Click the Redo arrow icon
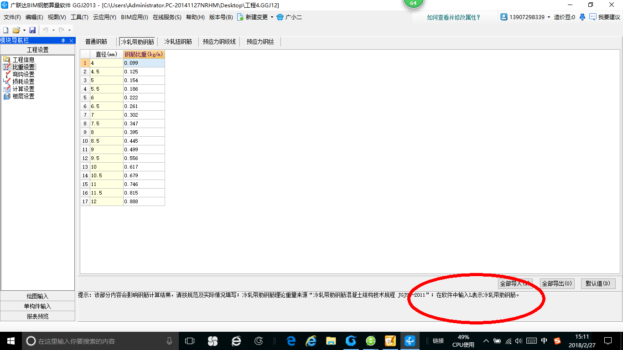 (61, 30)
